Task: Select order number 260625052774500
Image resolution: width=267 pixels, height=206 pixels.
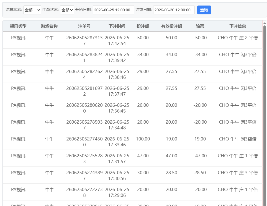Action: pos(84,142)
